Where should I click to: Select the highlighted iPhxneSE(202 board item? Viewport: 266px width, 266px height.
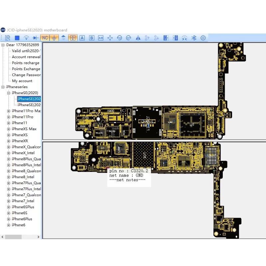29,99
